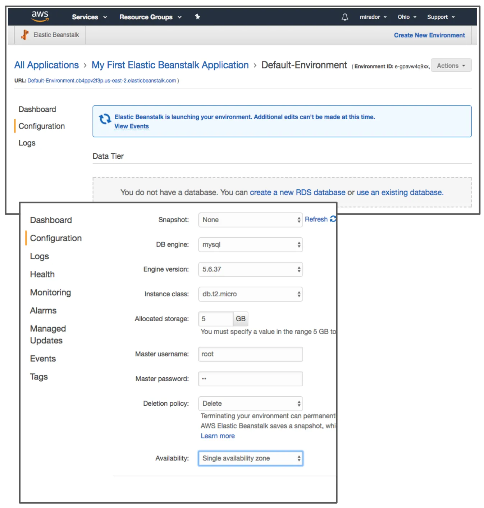The image size is (484, 508).
Task: Click the pin icon in the top navbar
Action: [197, 17]
